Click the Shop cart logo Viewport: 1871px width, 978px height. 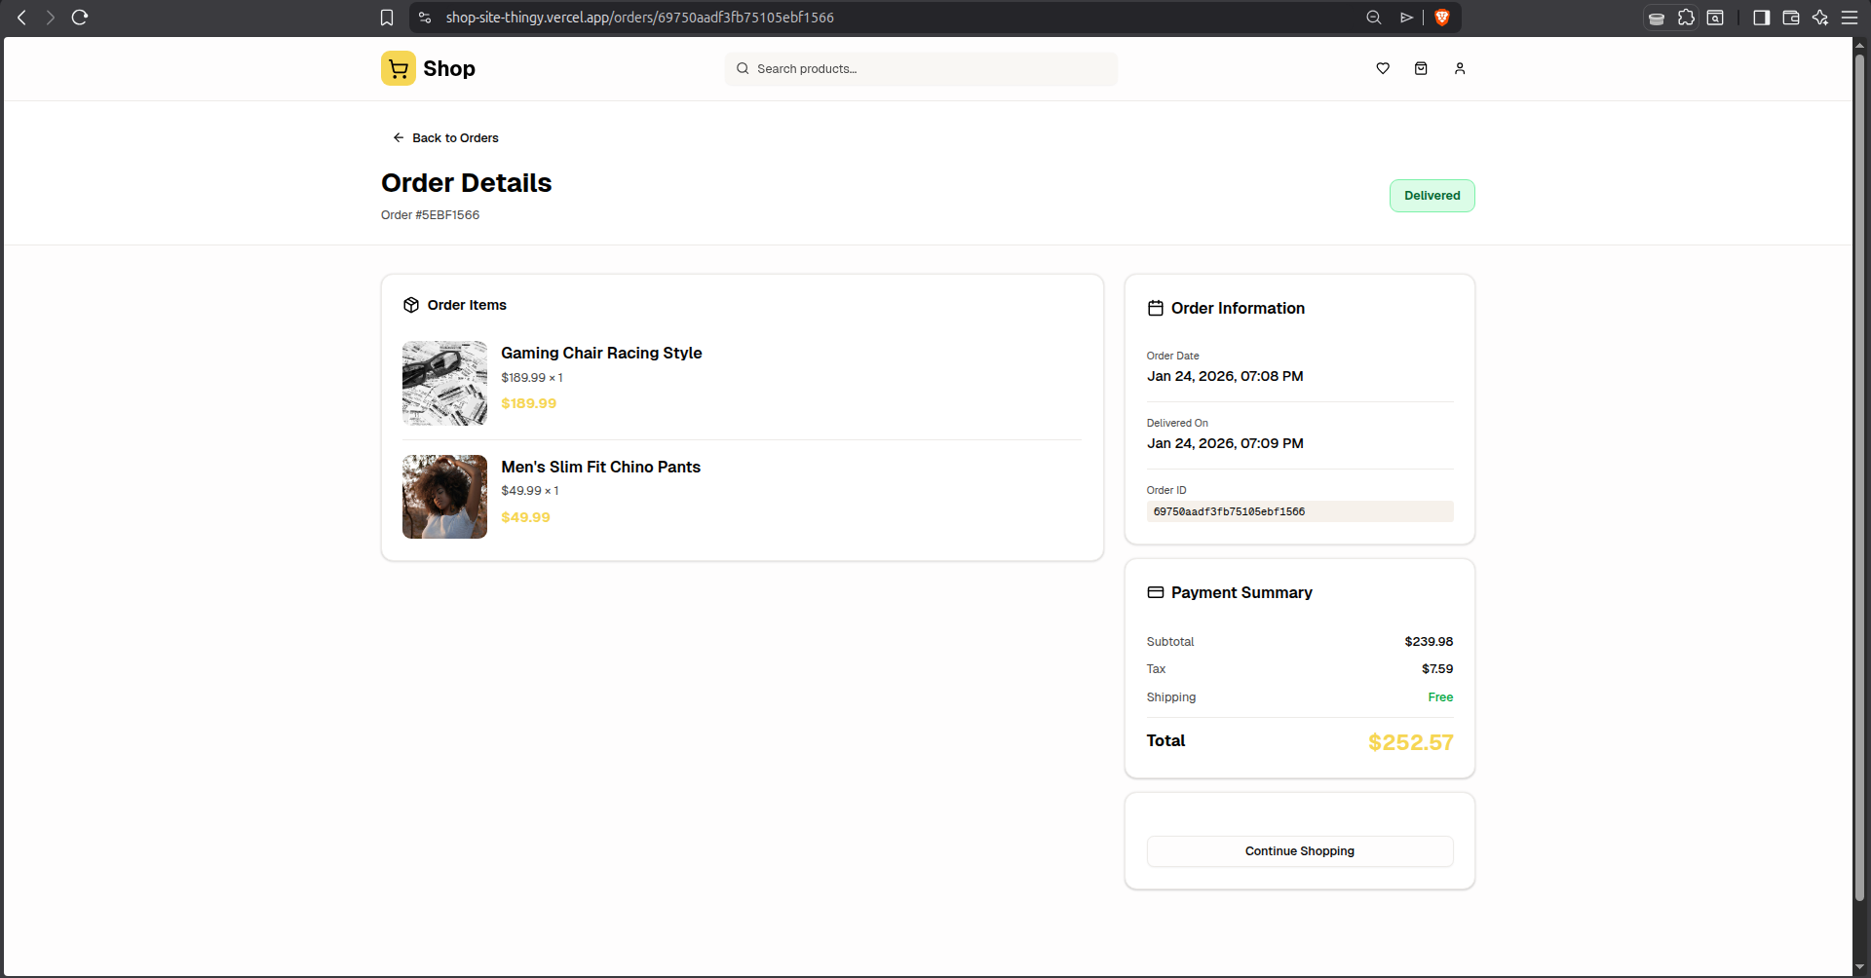click(399, 68)
